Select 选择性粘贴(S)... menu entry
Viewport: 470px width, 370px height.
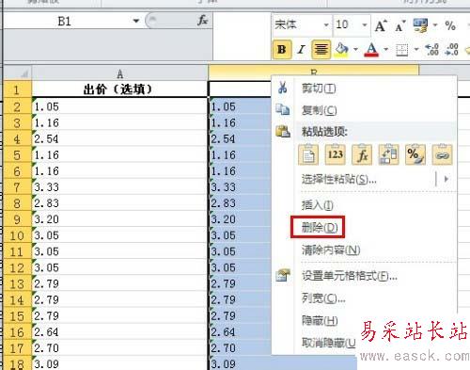coord(339,179)
